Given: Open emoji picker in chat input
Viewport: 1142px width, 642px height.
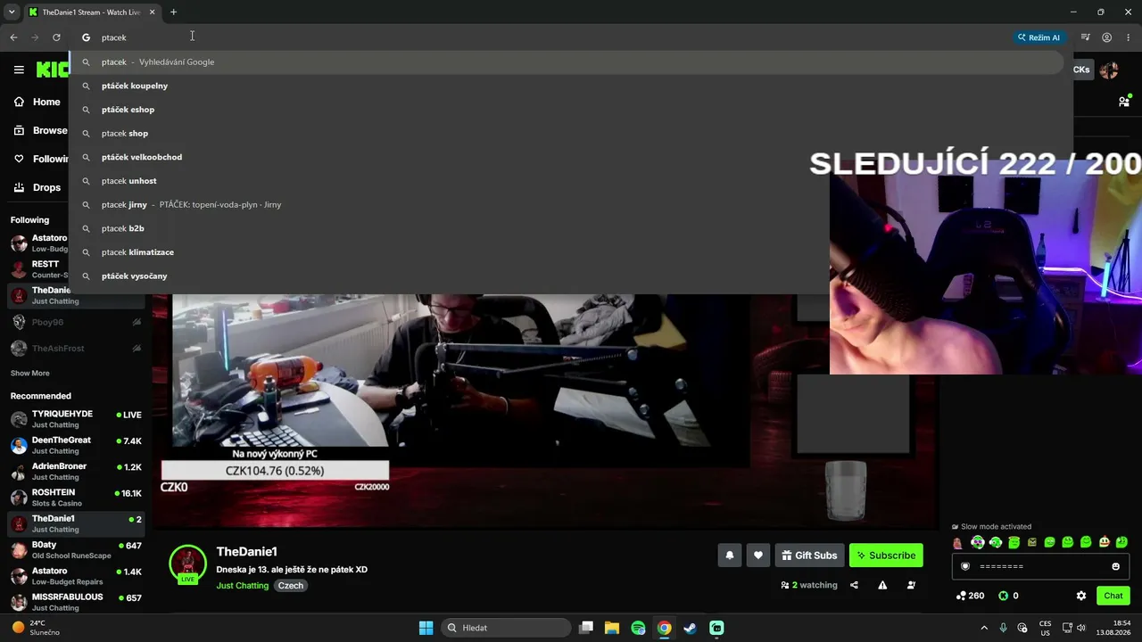Looking at the screenshot, I should (x=1115, y=566).
